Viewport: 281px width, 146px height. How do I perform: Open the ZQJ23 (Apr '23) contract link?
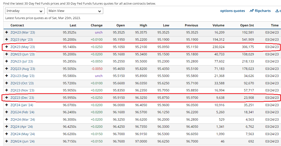[x=21, y=40]
